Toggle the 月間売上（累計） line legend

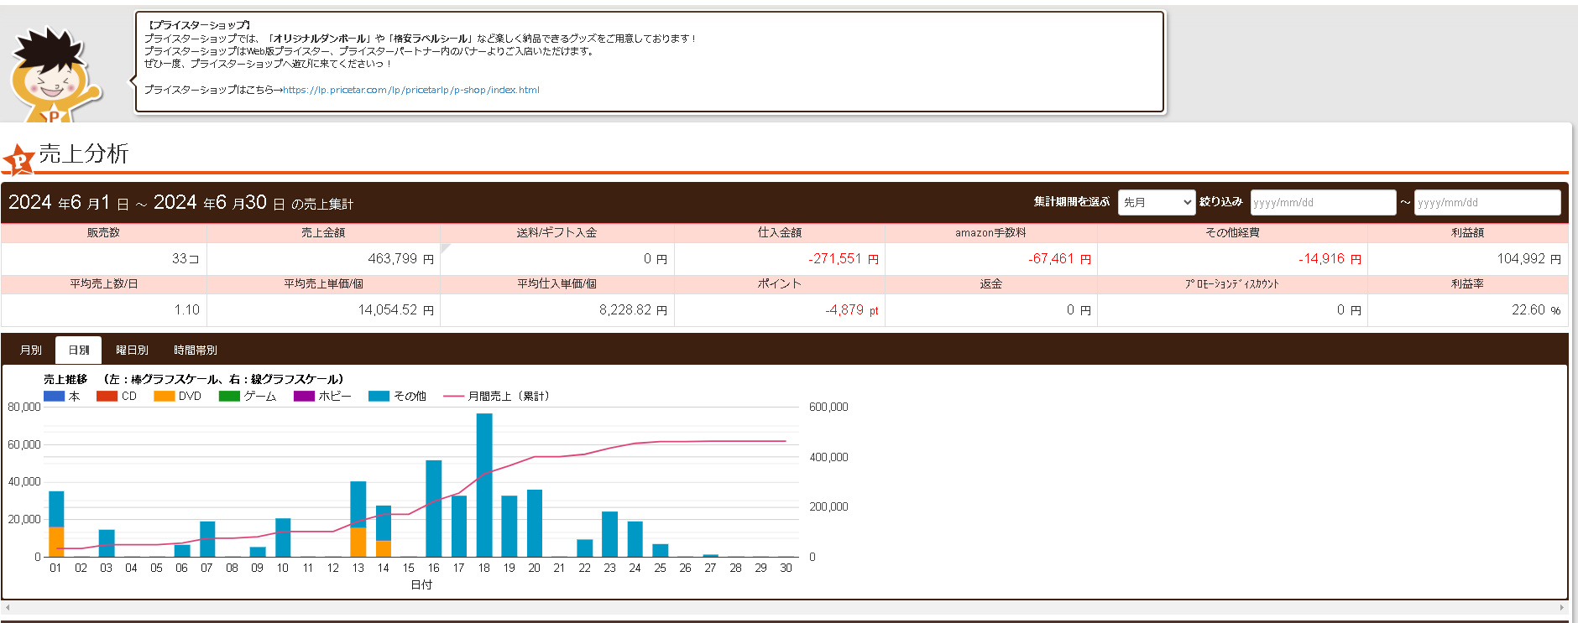[x=453, y=396]
